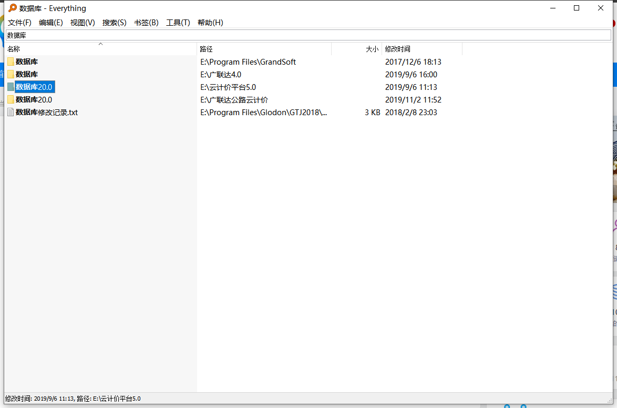The height and width of the screenshot is (408, 617).
Task: Sort results by 名称 column header
Action: 100,49
